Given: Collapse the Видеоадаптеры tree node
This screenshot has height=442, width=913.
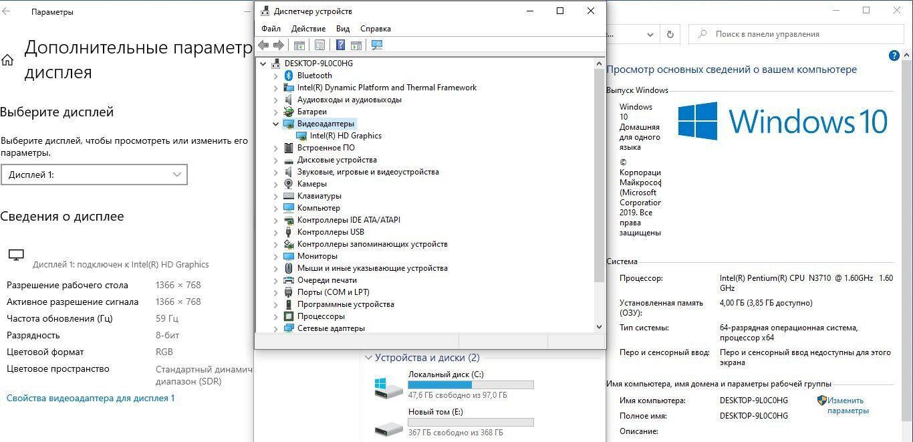Looking at the screenshot, I should [x=275, y=124].
